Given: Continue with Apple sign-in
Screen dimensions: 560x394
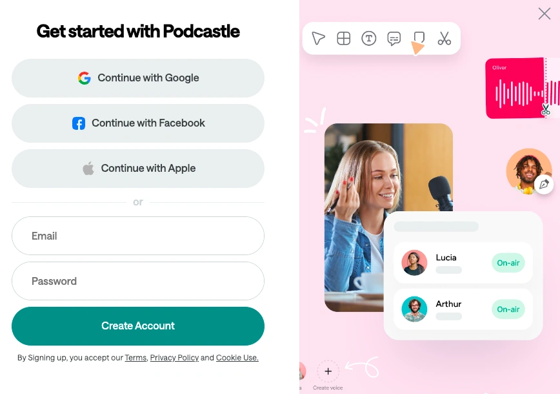Looking at the screenshot, I should point(138,169).
